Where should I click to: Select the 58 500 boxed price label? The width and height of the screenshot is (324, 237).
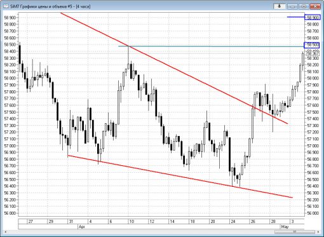pyautogui.click(x=312, y=45)
